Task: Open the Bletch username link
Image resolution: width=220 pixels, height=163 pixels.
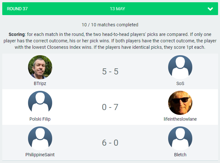Action: [x=180, y=155]
